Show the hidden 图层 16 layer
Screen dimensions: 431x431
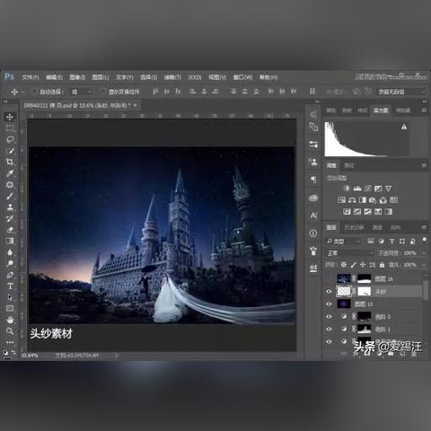point(329,278)
